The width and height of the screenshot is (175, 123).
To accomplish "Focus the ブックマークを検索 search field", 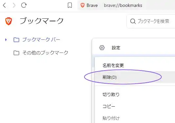I will [151, 21].
